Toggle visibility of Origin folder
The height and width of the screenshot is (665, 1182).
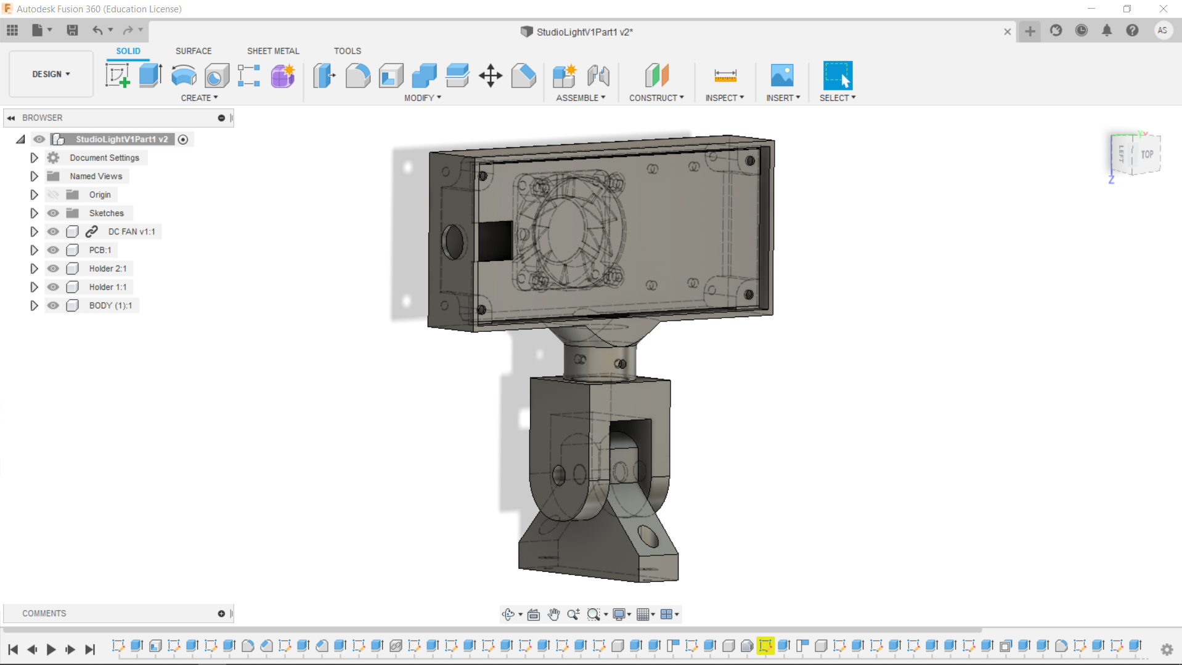pos(54,195)
